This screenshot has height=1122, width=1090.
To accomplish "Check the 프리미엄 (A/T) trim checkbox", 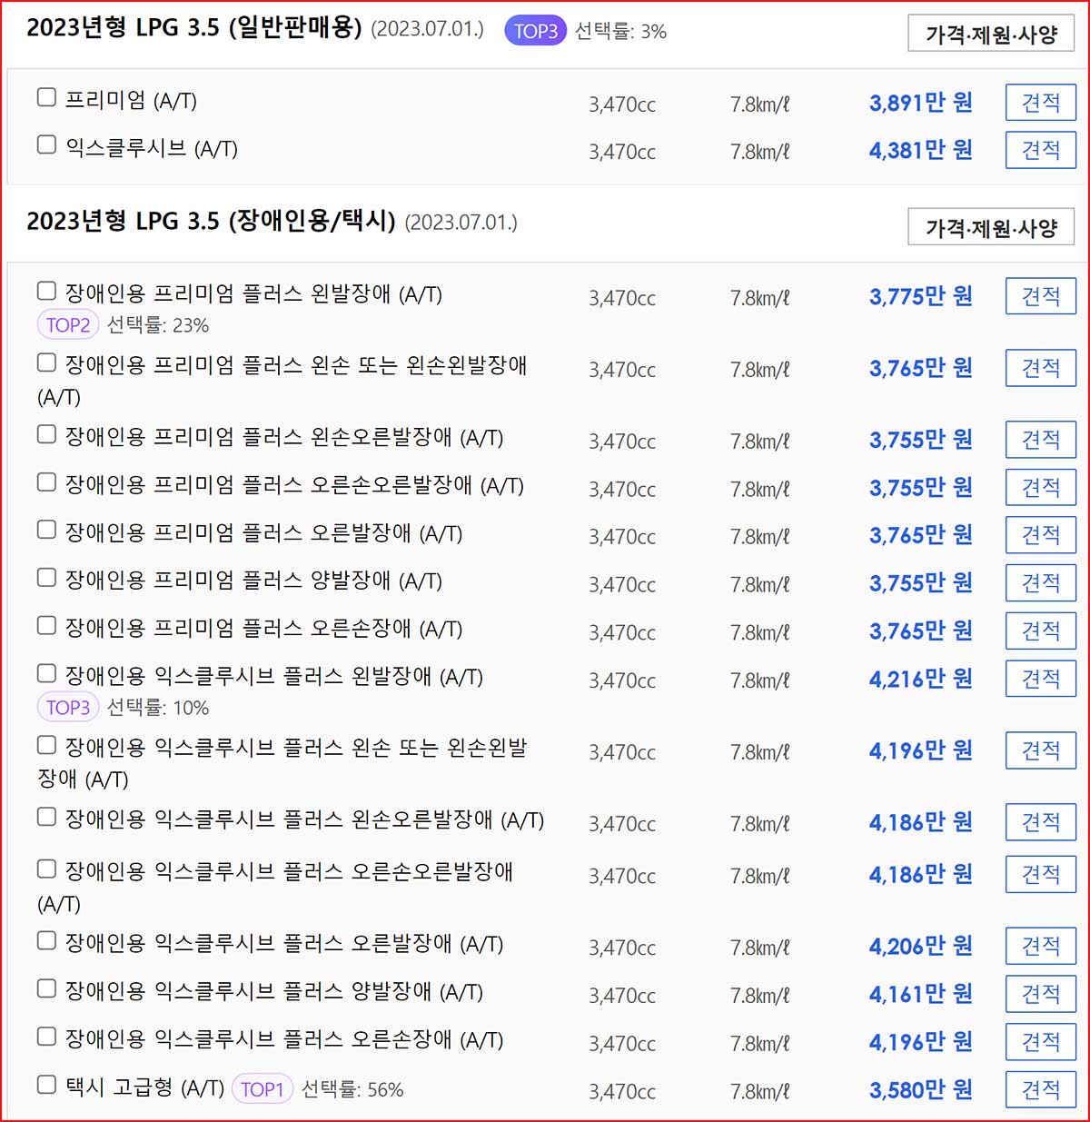I will pos(45,96).
